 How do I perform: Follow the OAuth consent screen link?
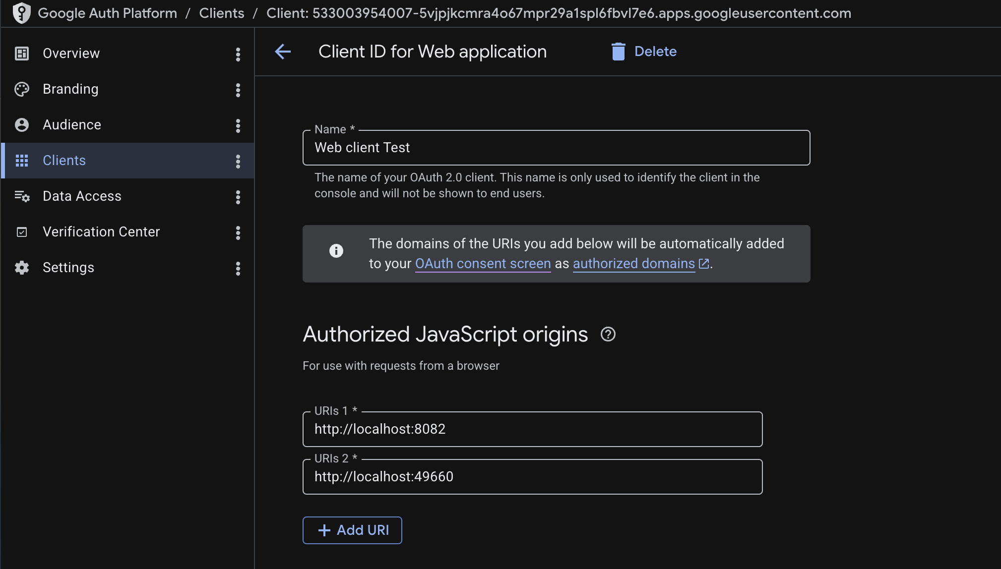click(x=483, y=264)
